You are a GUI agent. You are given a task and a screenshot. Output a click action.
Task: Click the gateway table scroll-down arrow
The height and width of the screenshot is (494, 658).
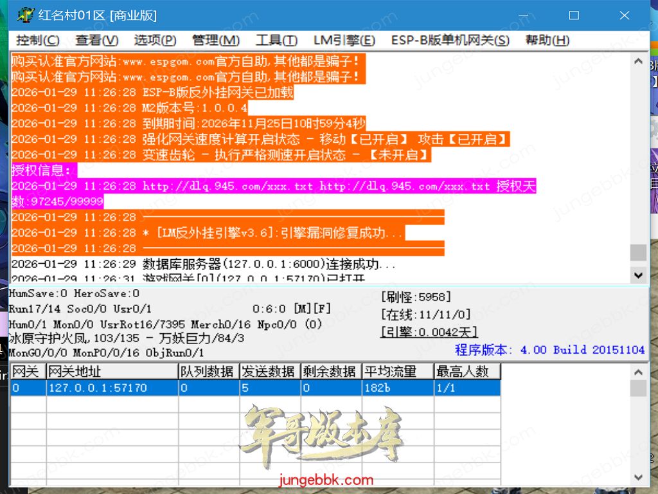[x=638, y=477]
